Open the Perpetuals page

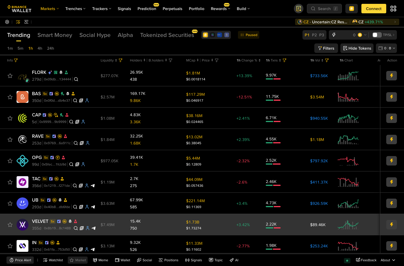click(173, 9)
